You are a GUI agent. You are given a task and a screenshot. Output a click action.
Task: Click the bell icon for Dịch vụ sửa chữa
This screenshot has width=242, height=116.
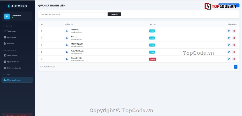tap(5, 68)
